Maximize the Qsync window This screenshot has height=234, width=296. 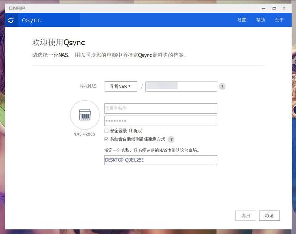[x=274, y=8]
